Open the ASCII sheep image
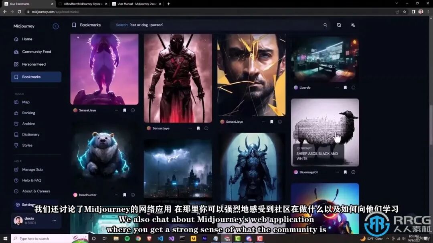 [325, 132]
